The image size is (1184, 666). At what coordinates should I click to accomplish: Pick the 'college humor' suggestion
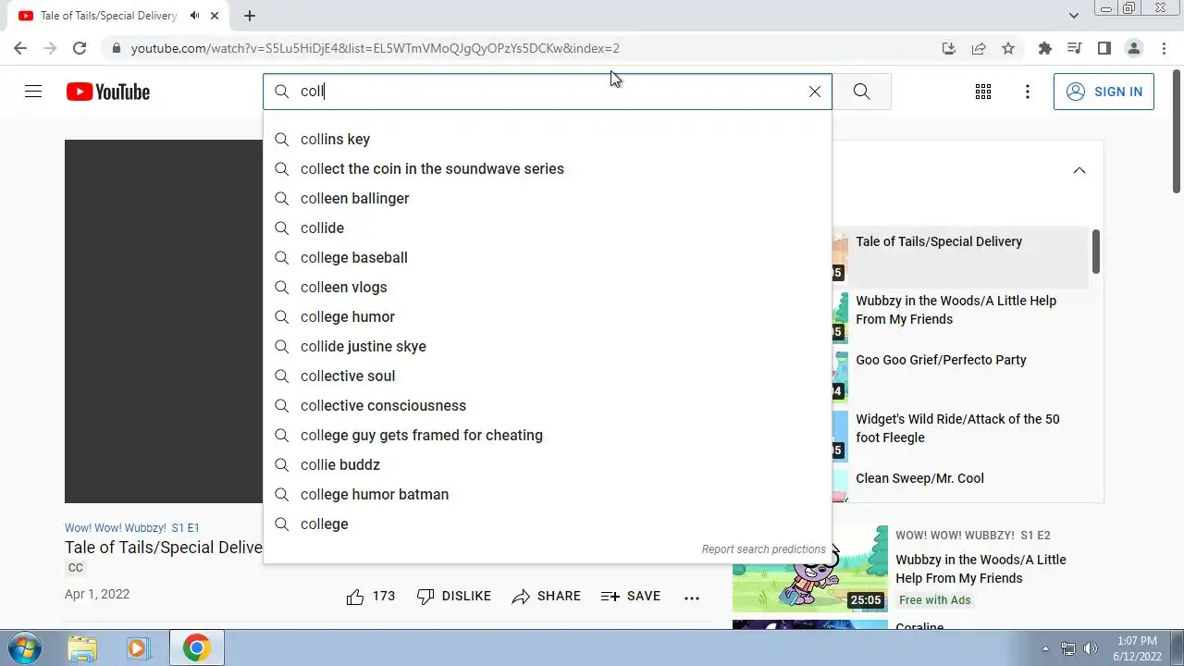click(548, 316)
